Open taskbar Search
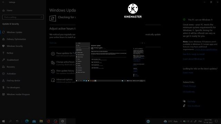This screenshot has width=221, height=124. click(10, 121)
